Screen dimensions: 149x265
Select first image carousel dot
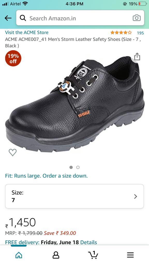pyautogui.click(x=71, y=167)
